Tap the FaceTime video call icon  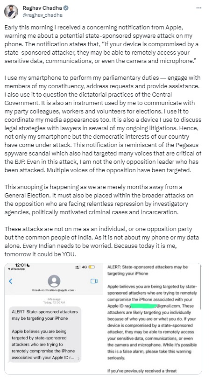(94, 281)
